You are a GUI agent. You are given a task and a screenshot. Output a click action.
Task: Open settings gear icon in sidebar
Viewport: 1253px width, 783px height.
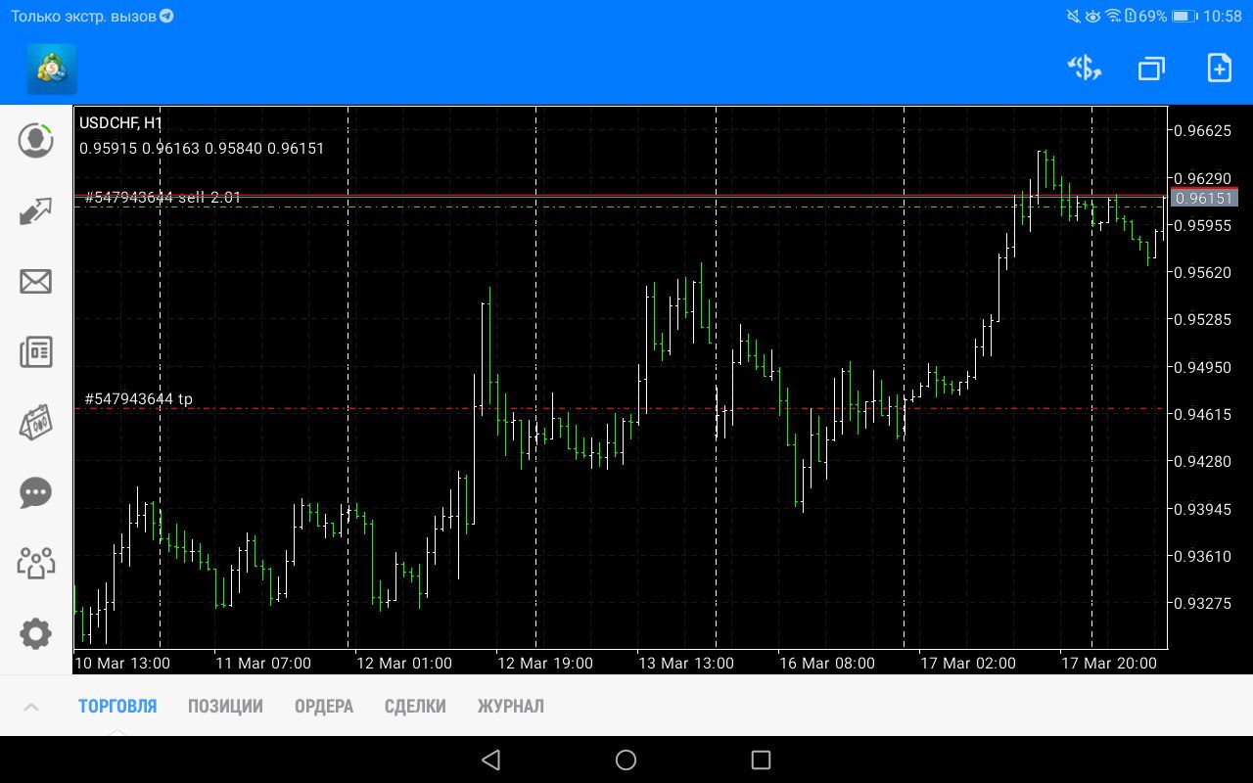(x=36, y=633)
